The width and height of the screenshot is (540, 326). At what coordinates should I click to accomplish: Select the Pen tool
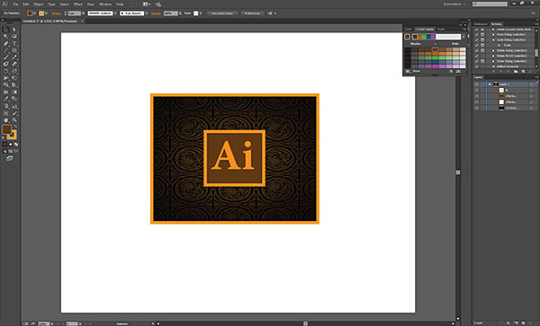(5, 44)
